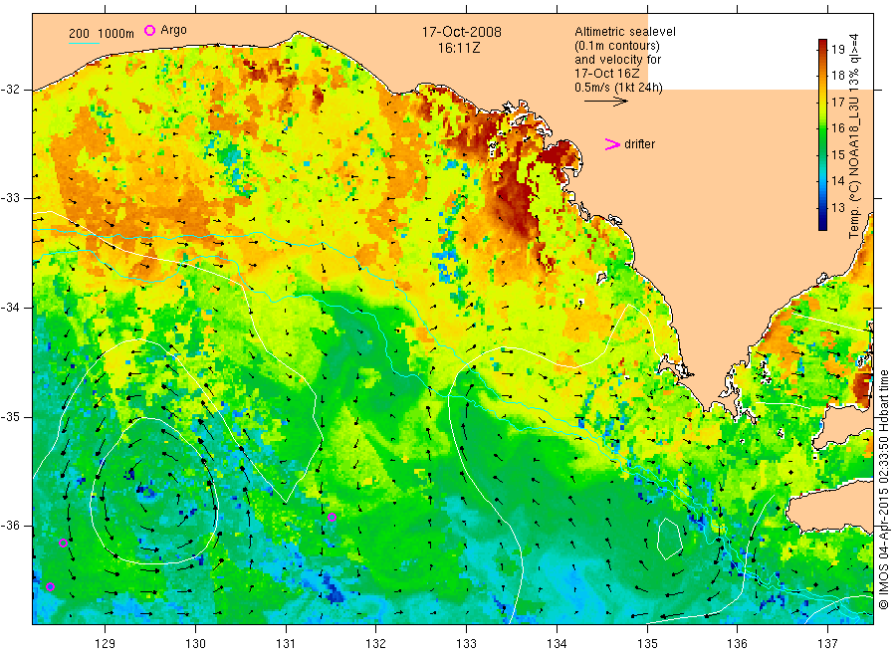
Task: Click the '17-Oct 16Z' velocity time text
Action: 607,74
